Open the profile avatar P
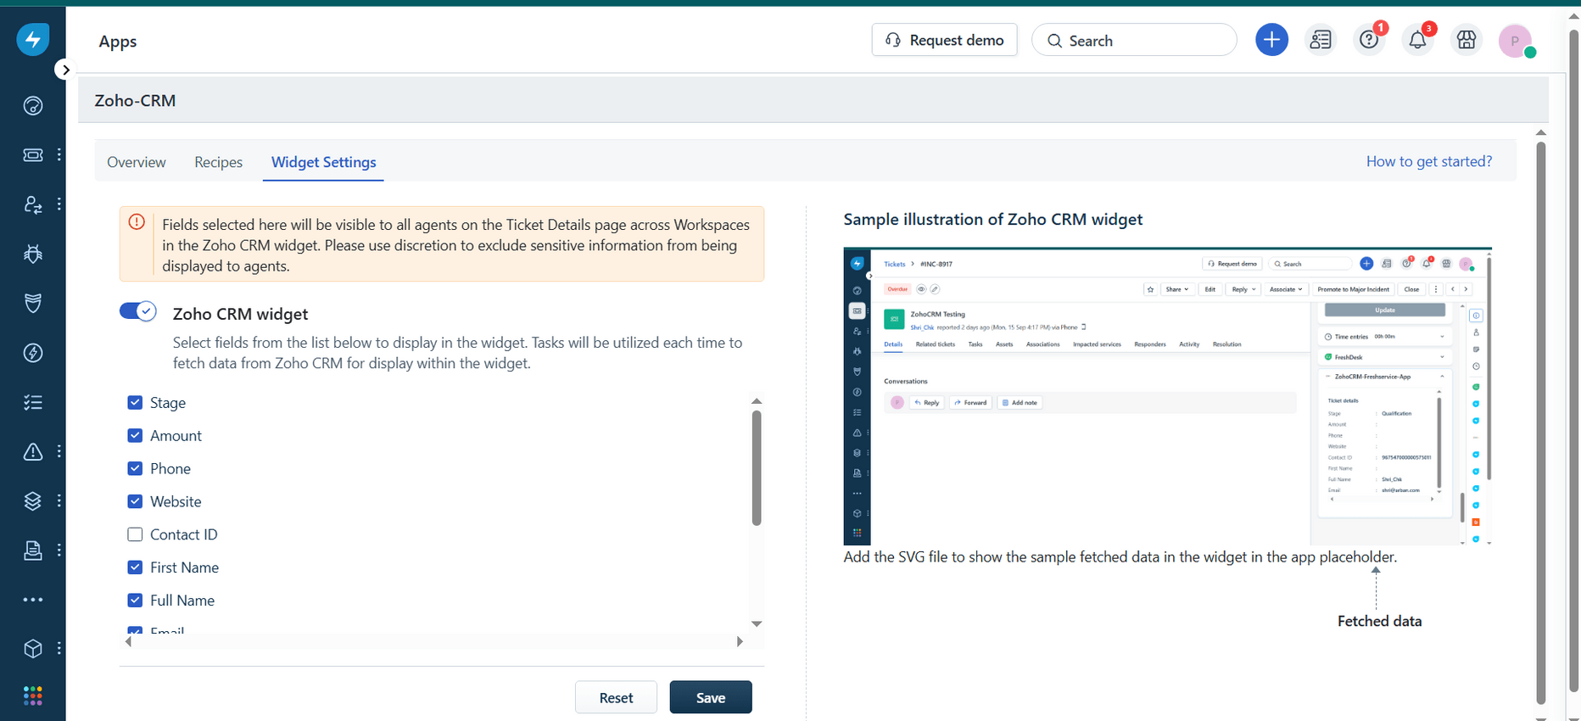This screenshot has height=721, width=1581. (x=1515, y=41)
